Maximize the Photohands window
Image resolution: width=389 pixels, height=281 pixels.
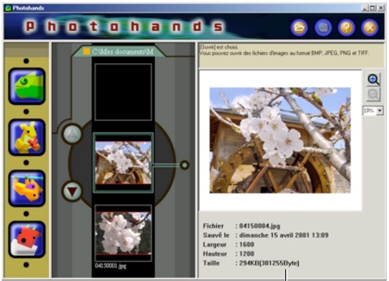[x=373, y=8]
